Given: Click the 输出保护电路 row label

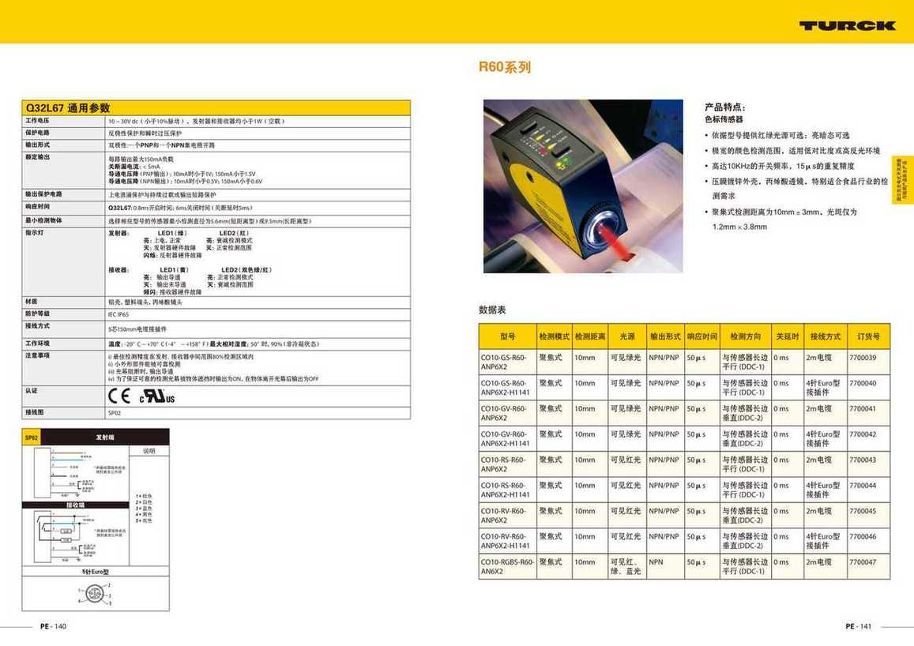Looking at the screenshot, I should 43,194.
